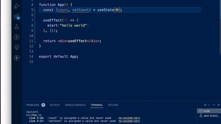Viewport: 221px width, 124px height.
Task: Open the Testing flask view
Action: point(17,27)
